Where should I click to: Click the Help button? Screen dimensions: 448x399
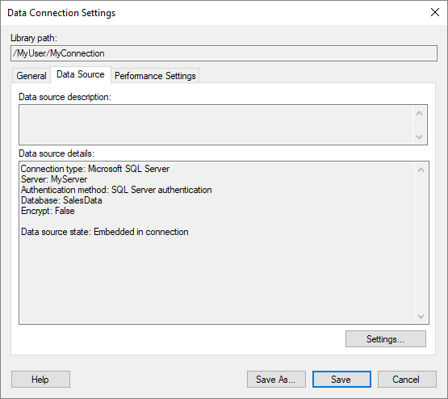(x=40, y=380)
